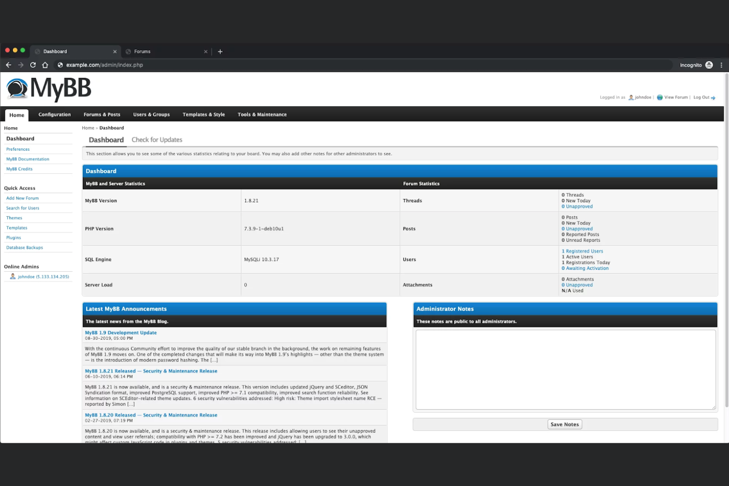The width and height of the screenshot is (729, 486).
Task: Switch to the Check for Updates tab
Action: click(157, 139)
